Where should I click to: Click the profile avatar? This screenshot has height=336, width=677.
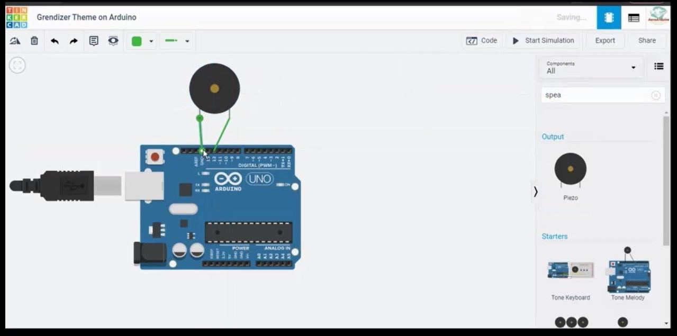click(659, 16)
